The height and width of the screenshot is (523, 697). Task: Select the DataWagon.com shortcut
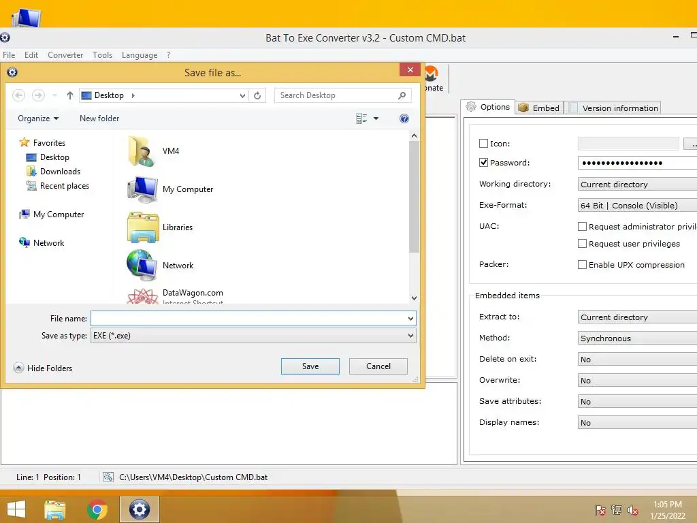point(175,296)
